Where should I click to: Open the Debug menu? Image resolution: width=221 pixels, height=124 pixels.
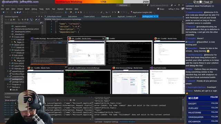(34, 9)
